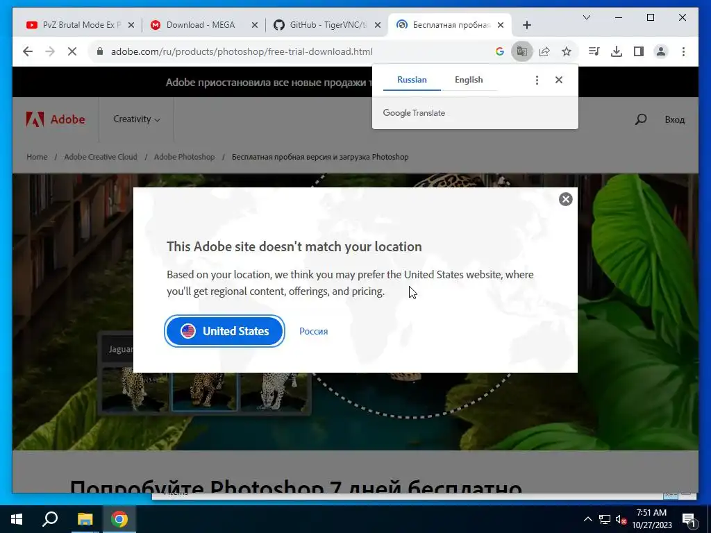Open Windows taskbar search
Image resolution: width=711 pixels, height=533 pixels.
coord(50,519)
